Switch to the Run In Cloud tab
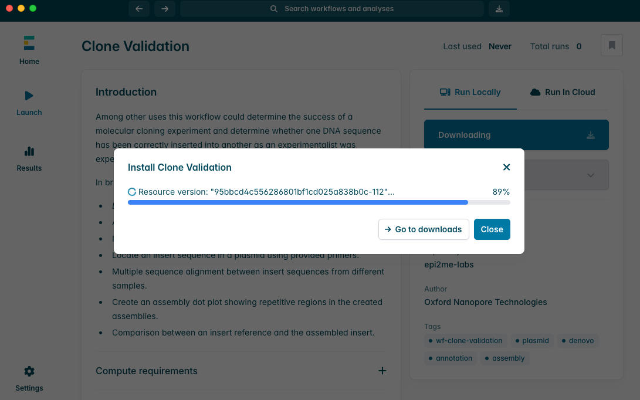Viewport: 640px width, 400px height. pyautogui.click(x=562, y=92)
